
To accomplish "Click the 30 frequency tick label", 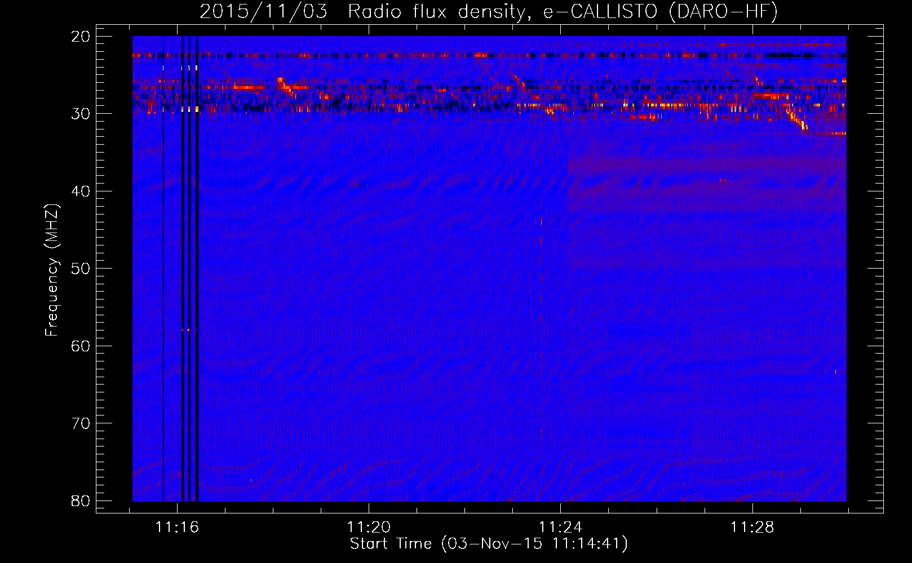I will [x=81, y=114].
